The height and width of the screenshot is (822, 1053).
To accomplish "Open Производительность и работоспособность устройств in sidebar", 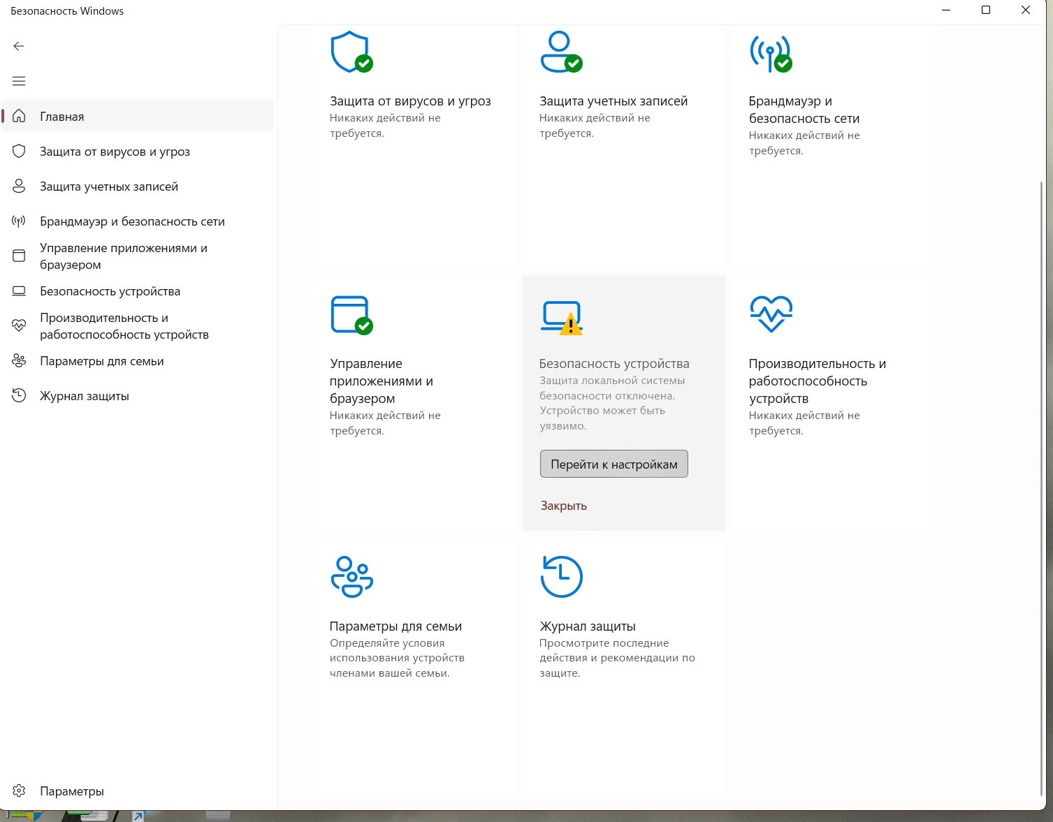I will coord(138,325).
